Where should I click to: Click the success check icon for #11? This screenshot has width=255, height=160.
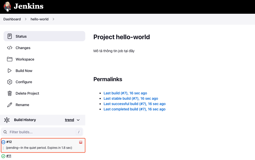(3, 156)
